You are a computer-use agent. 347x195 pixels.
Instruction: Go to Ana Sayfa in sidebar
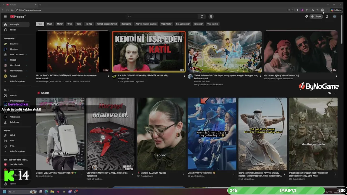point(16,24)
